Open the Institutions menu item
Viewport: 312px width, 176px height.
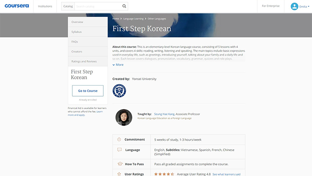pyautogui.click(x=45, y=6)
